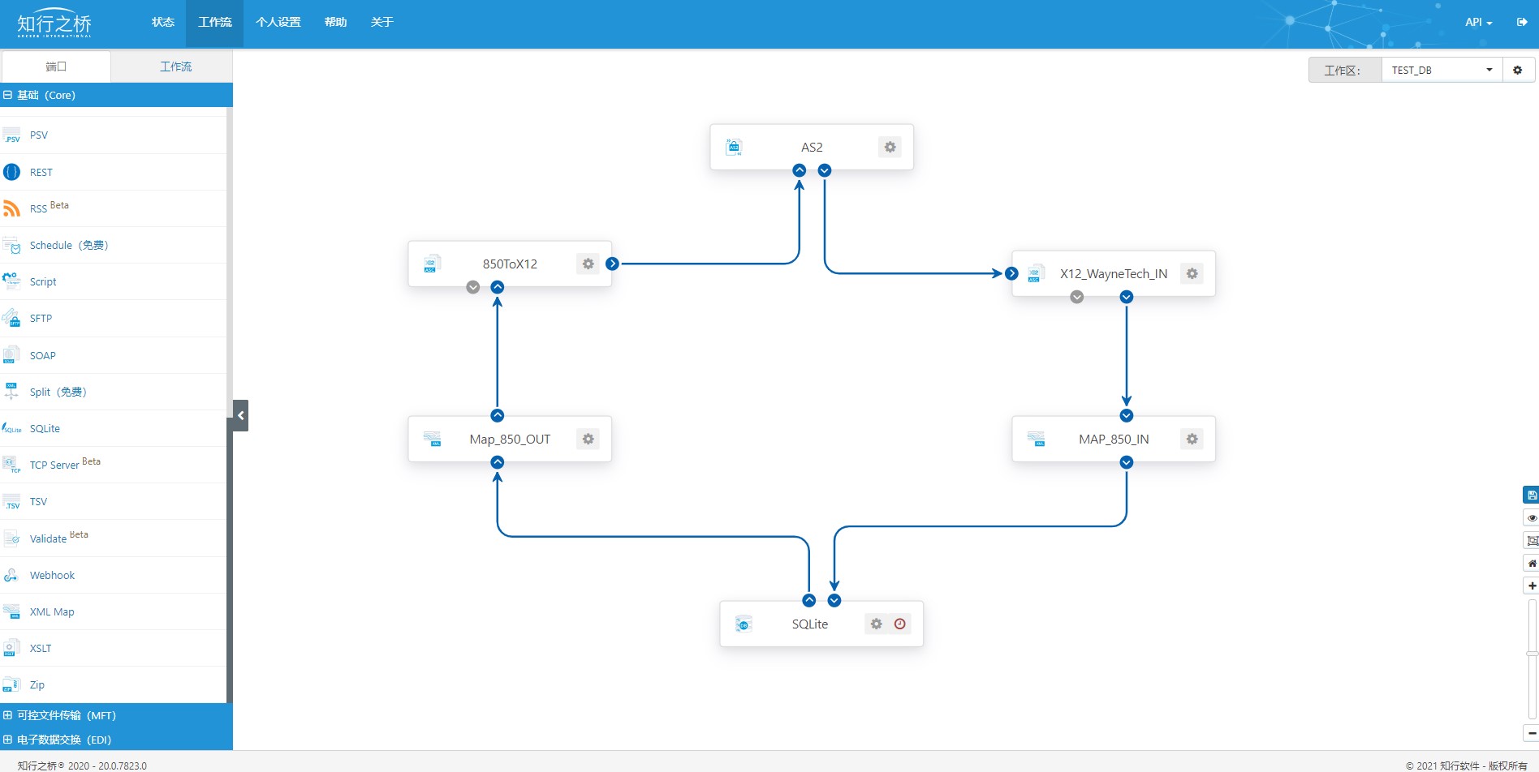Open MAP_850_IN connector settings gear

click(x=1192, y=439)
